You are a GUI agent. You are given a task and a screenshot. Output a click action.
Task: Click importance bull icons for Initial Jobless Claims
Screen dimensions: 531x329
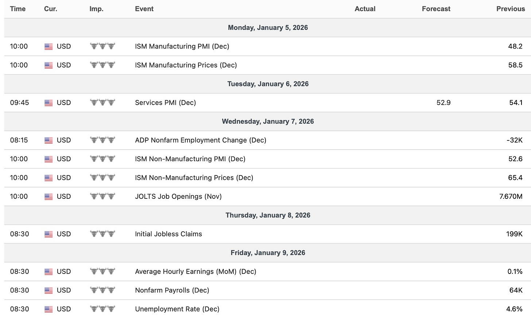click(x=102, y=234)
